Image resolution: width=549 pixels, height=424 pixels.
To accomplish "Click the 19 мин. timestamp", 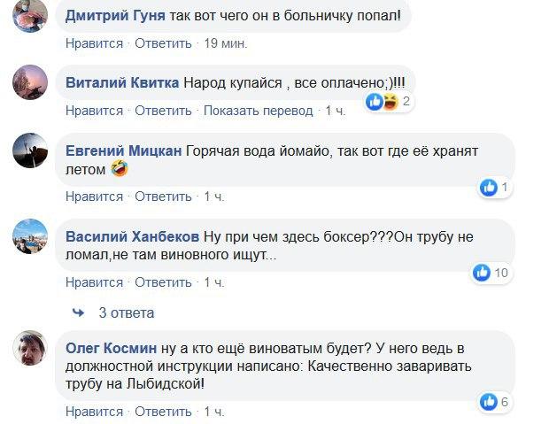I will tap(226, 42).
